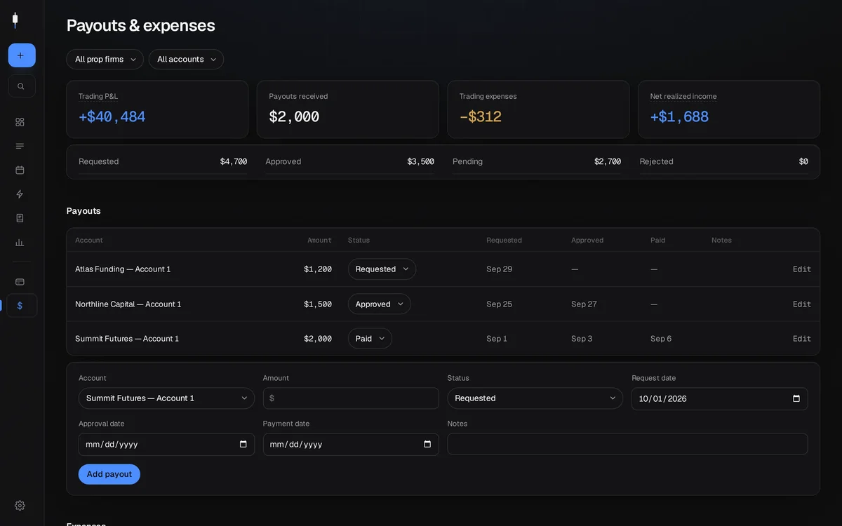Focus the Notes input field

click(627, 444)
